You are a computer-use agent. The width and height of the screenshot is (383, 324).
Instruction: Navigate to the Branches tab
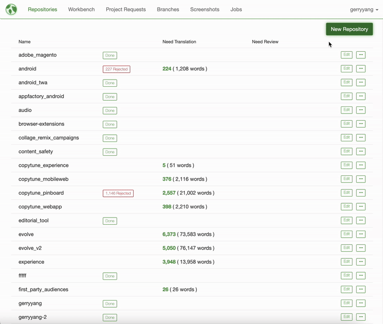click(168, 9)
